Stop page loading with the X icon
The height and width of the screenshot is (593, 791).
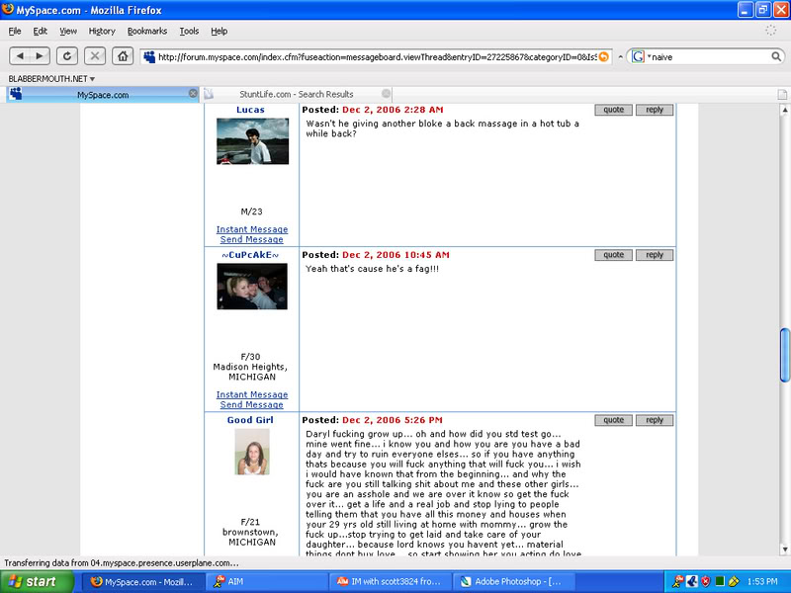95,56
